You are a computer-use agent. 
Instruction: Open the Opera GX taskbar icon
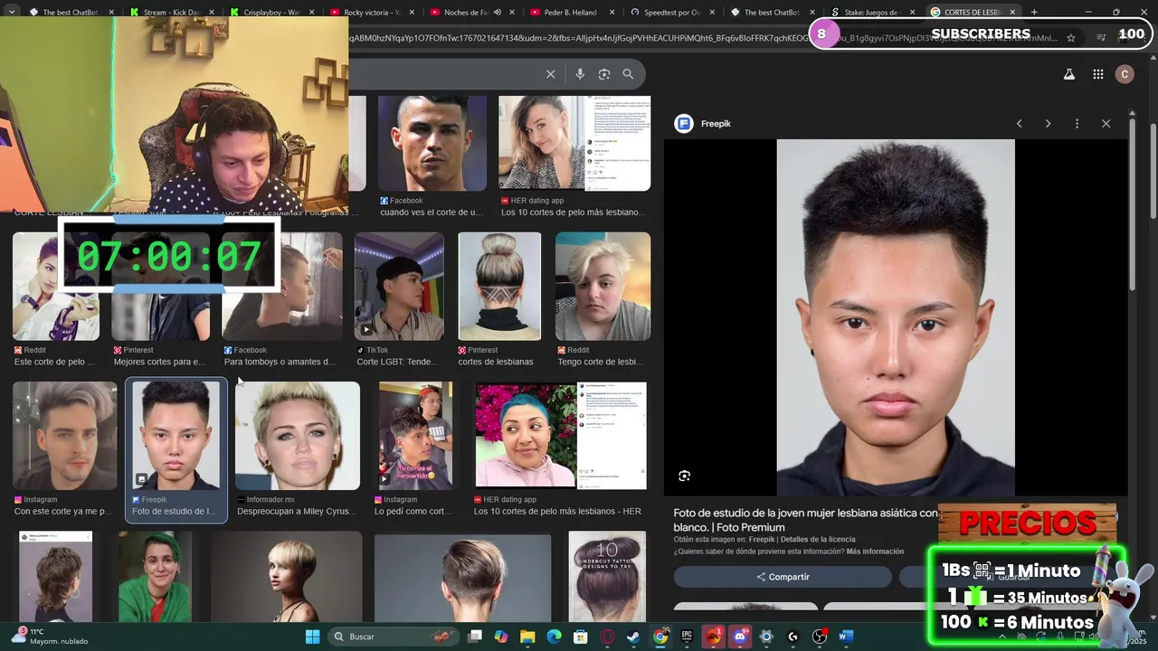coord(607,637)
